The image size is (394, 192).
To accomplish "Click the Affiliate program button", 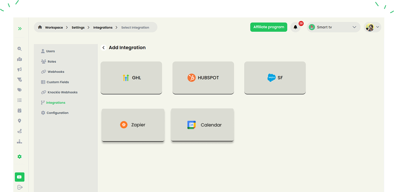I will pos(269,27).
